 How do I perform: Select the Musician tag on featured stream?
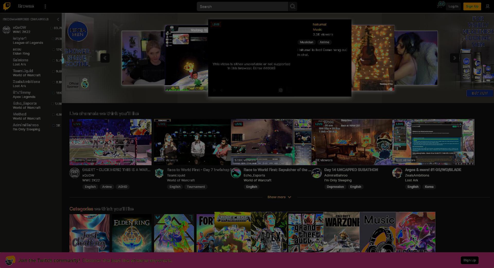(x=306, y=42)
